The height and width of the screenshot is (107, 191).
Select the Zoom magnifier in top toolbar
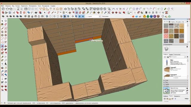click(x=105, y=12)
